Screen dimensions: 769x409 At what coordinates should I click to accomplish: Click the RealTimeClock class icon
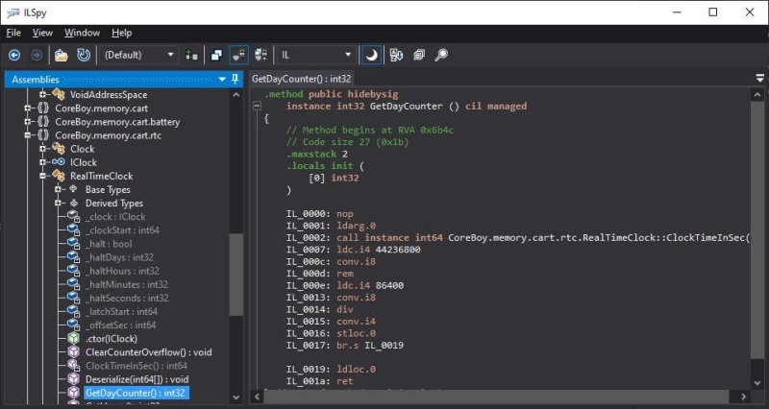pos(59,176)
